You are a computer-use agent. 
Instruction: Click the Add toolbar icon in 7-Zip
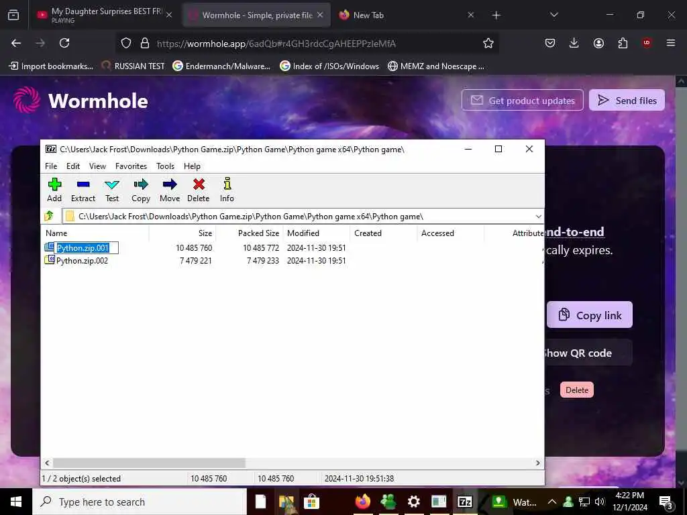click(x=54, y=190)
